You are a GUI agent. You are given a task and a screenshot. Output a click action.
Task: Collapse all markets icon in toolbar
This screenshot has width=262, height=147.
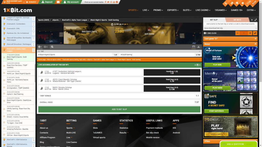click(x=199, y=47)
